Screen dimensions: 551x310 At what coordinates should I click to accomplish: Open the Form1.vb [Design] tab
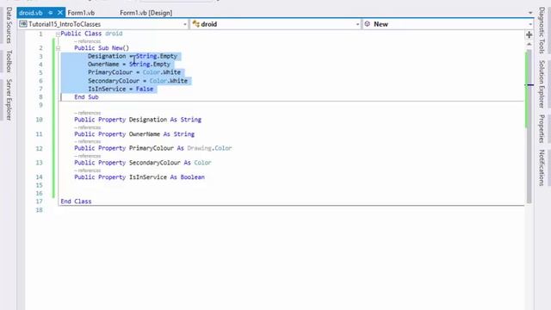pos(145,13)
